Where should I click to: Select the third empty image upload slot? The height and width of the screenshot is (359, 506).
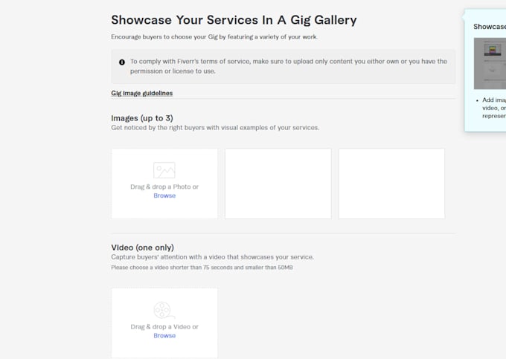pyautogui.click(x=391, y=184)
